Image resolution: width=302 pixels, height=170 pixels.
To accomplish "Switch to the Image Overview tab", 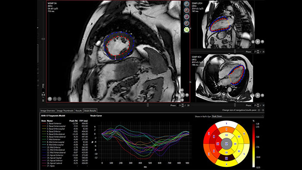I will point(48,111).
